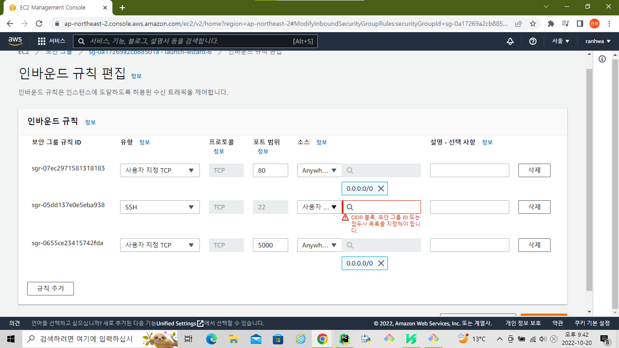Click 정보 link next to 소스 column

coord(321,142)
